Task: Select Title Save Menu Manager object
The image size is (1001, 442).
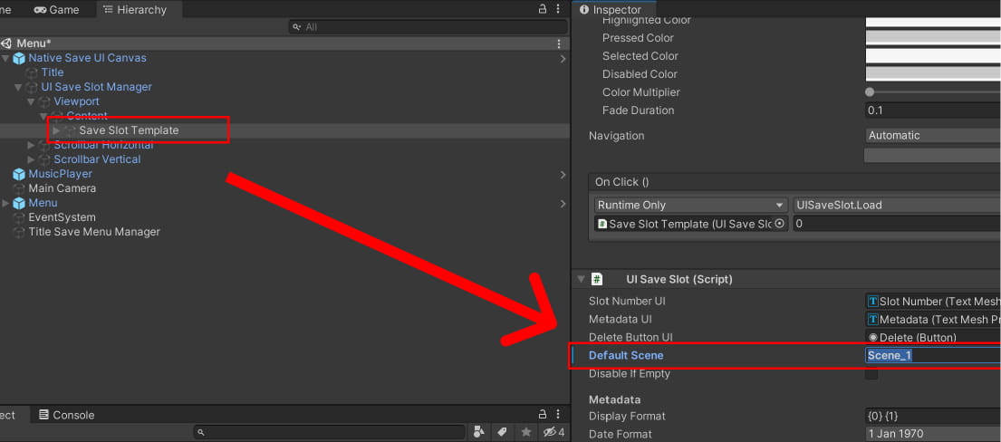Action: 94,232
